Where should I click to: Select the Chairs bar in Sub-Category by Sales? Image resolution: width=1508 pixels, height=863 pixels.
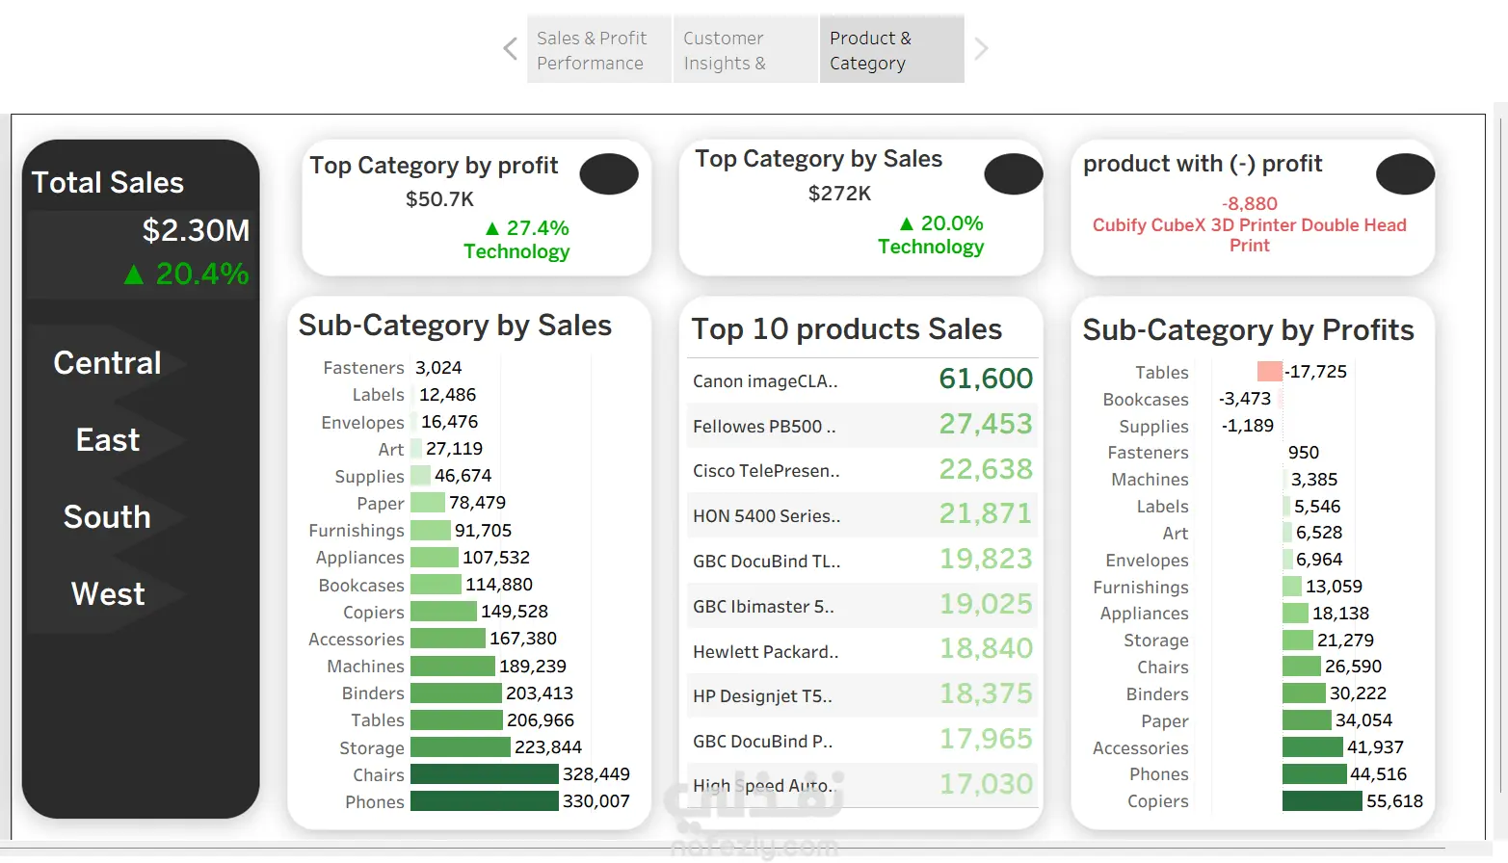point(485,774)
